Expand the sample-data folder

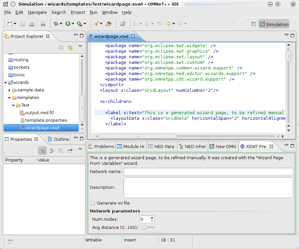click(9, 90)
